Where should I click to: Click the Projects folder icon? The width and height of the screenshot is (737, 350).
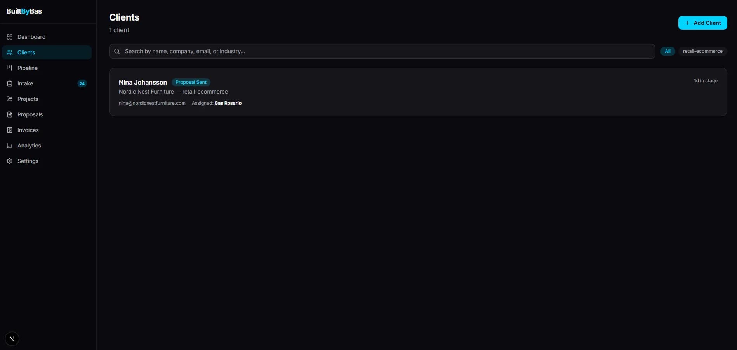(x=10, y=99)
